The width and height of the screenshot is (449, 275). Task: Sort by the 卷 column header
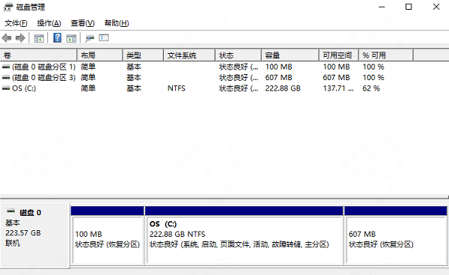tap(39, 55)
